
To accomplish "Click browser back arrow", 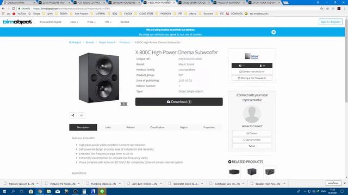I will click(x=3, y=9).
